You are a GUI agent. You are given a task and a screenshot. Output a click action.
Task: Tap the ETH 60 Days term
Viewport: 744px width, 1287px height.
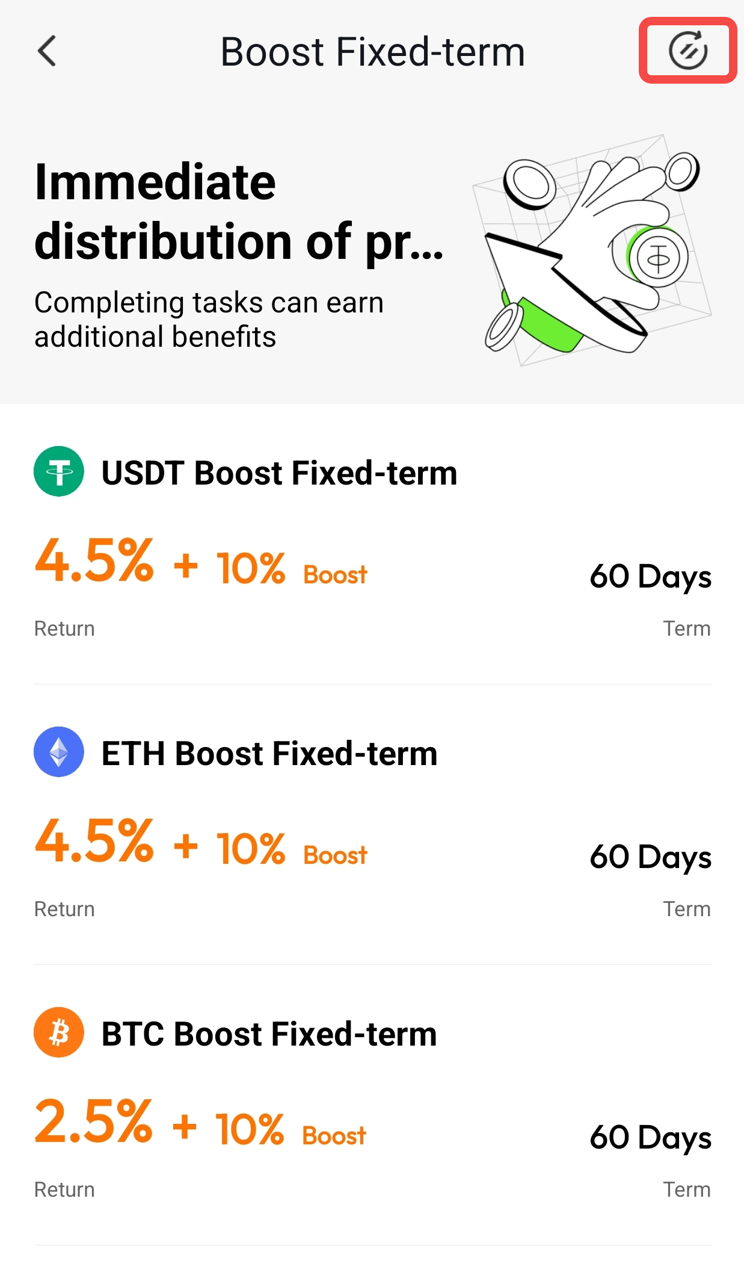(x=650, y=857)
